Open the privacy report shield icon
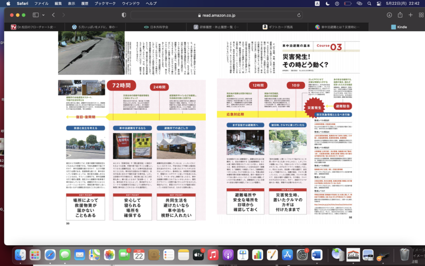This screenshot has width=425, height=266. click(124, 15)
